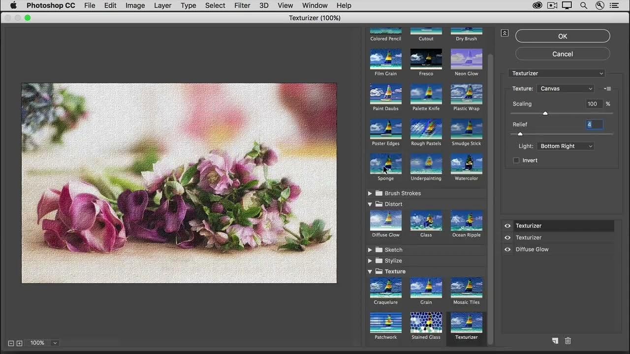Collapse the Distort filter category

pyautogui.click(x=370, y=204)
